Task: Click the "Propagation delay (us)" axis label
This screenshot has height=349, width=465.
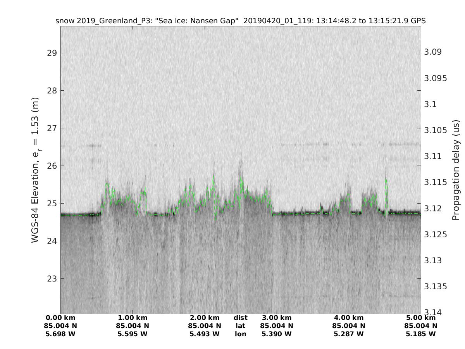Action: [456, 170]
